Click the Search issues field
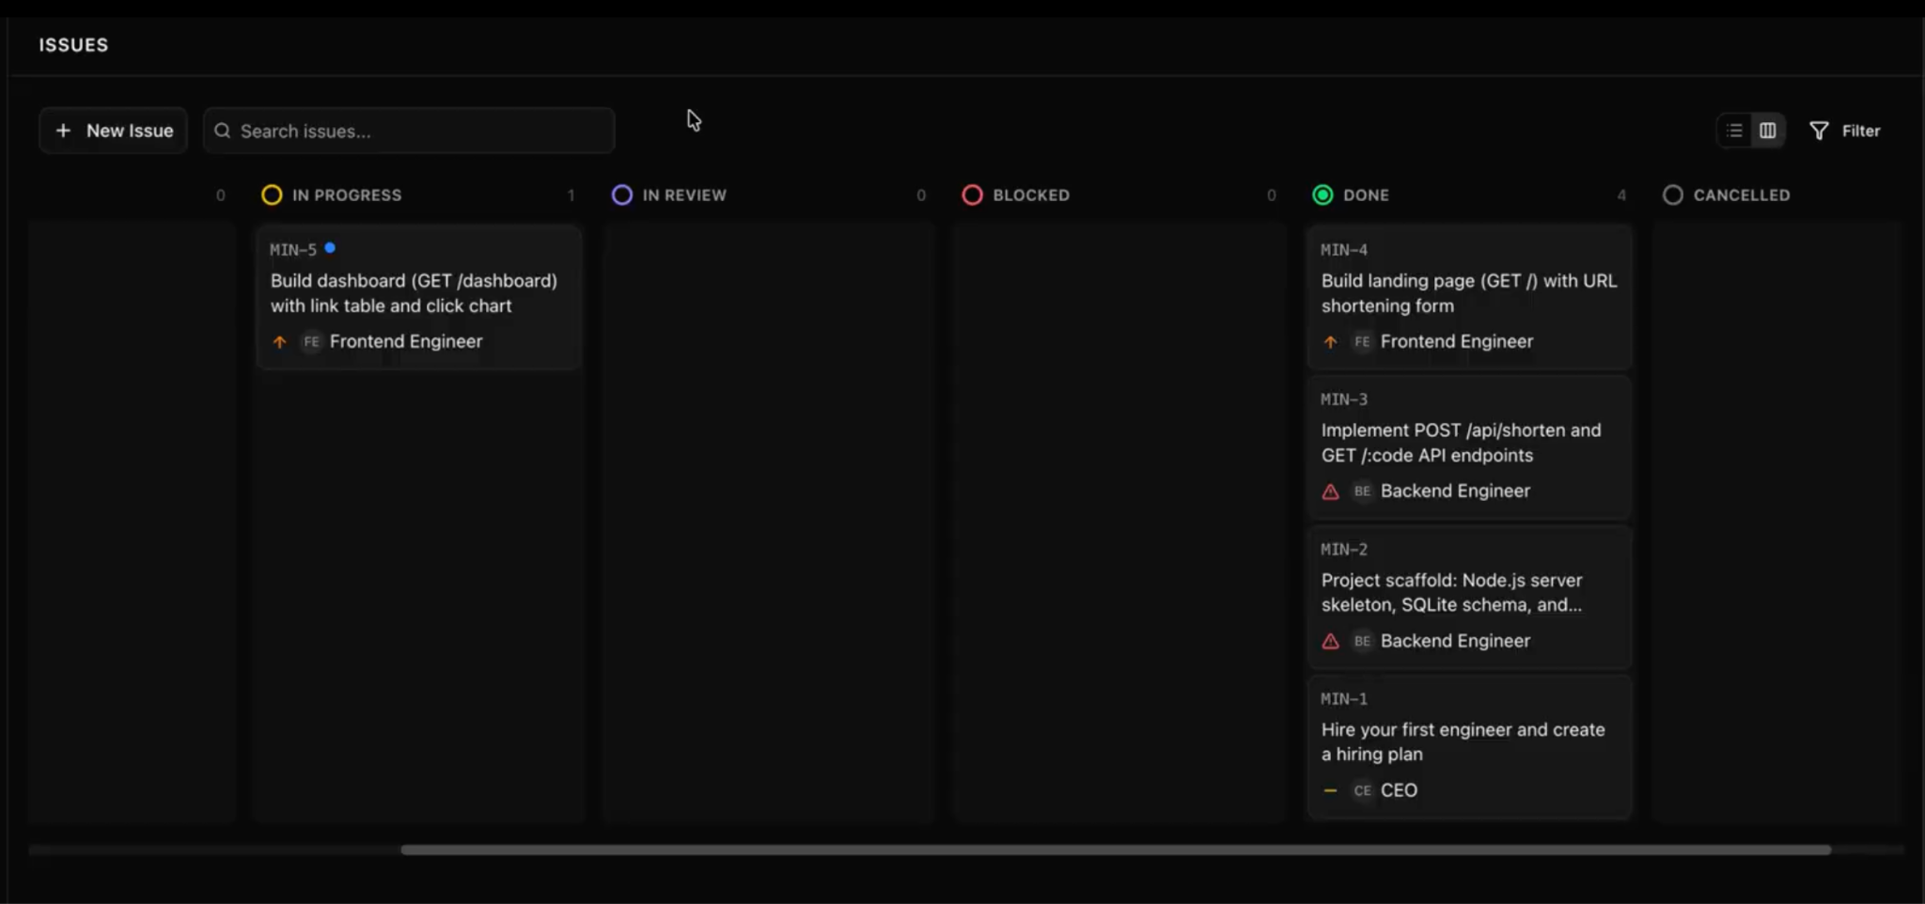 [x=408, y=131]
